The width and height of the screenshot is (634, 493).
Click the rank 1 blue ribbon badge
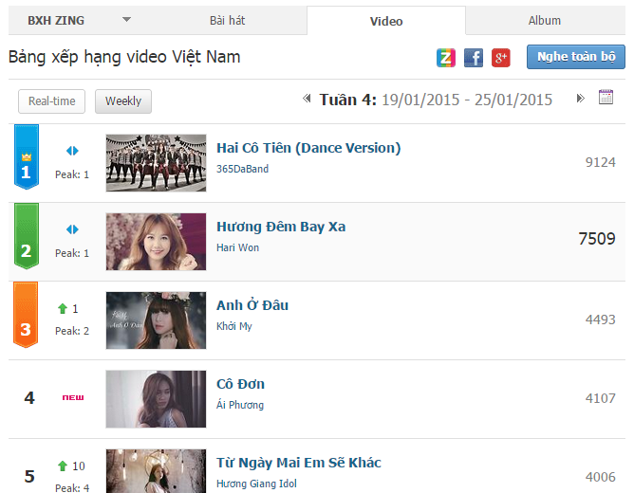coord(27,156)
